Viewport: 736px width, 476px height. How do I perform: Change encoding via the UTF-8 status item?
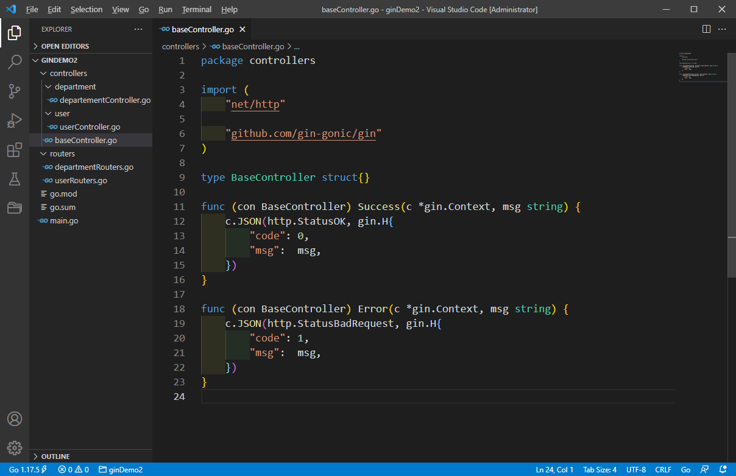pos(635,469)
